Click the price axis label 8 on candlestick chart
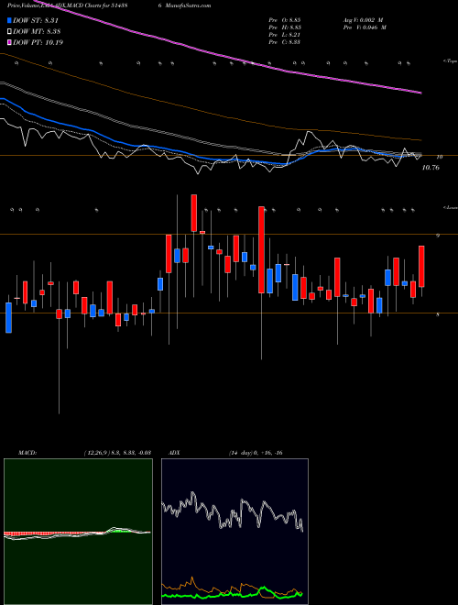Screen dimensions: 458x605 (x=438, y=314)
